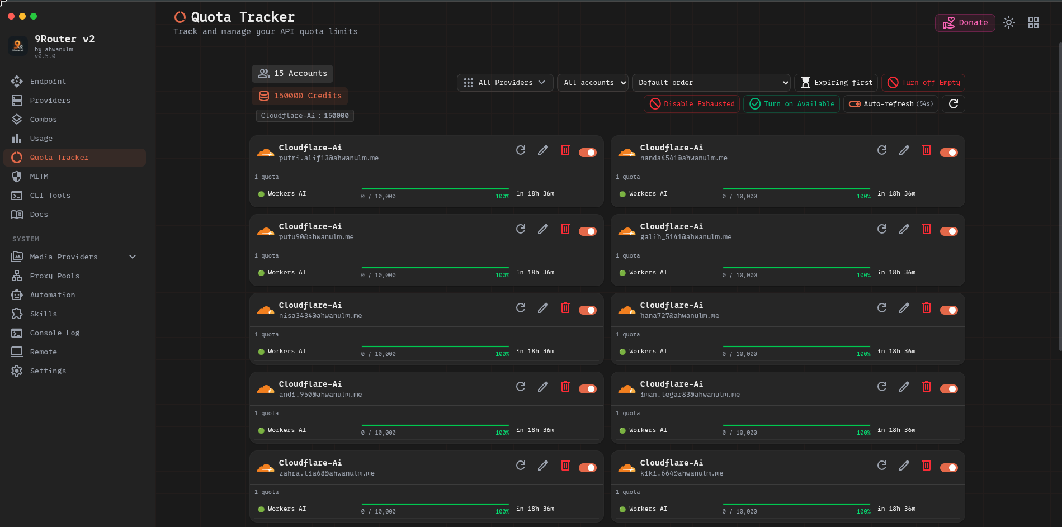This screenshot has height=527, width=1062.
Task: Delete the putu90 account
Action: coord(565,229)
